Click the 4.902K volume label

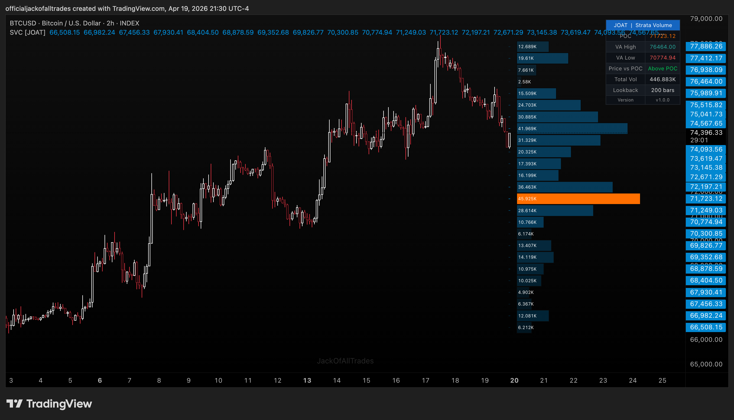click(526, 292)
